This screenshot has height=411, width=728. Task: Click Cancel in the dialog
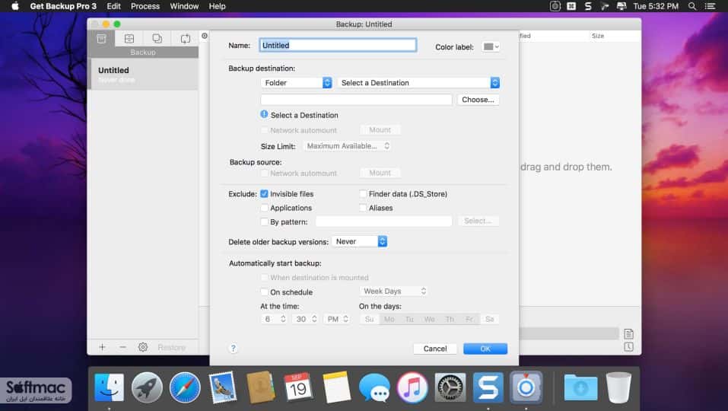(435, 349)
